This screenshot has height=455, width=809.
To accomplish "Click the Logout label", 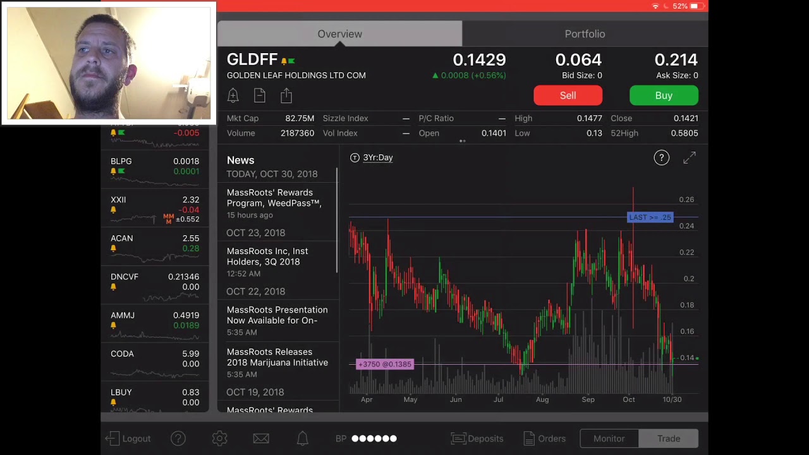I will (137, 439).
